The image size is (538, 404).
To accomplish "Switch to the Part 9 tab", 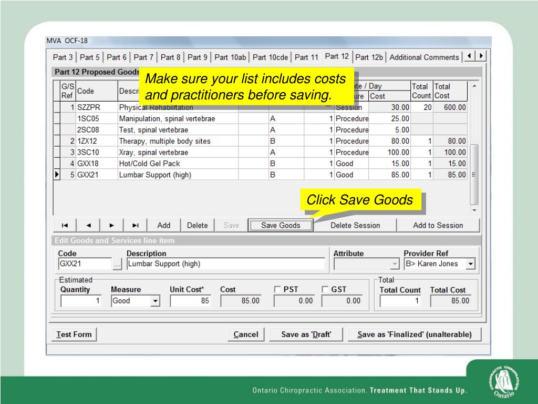I will pyautogui.click(x=198, y=57).
